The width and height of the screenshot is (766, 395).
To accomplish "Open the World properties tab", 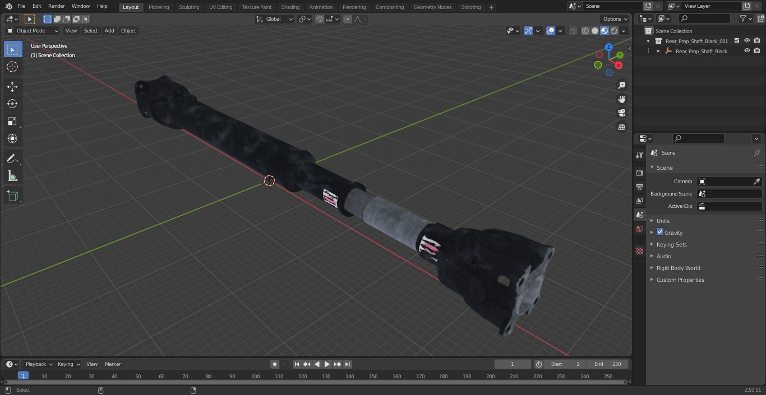I will (639, 229).
